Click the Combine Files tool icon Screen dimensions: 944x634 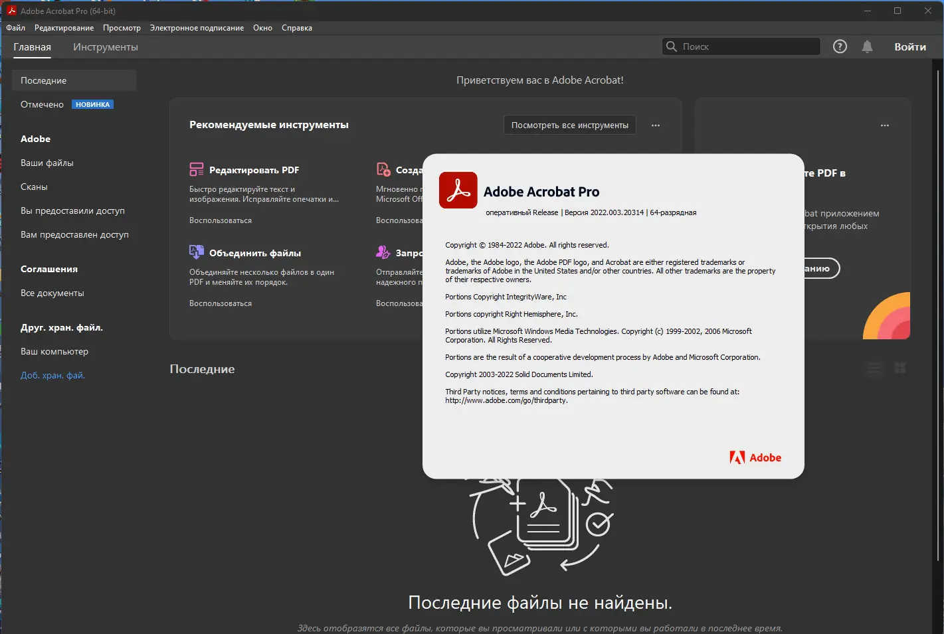(x=197, y=252)
